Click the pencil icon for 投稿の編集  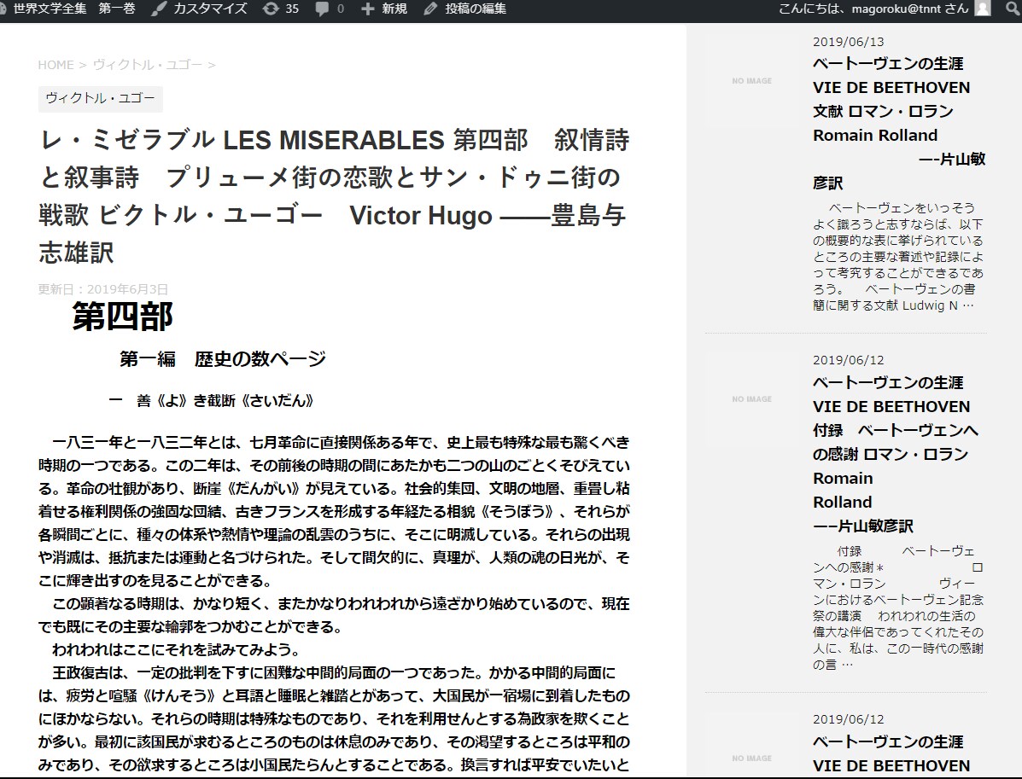[430, 9]
